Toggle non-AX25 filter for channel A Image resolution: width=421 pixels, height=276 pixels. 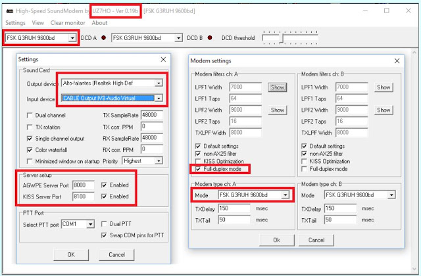(x=198, y=154)
